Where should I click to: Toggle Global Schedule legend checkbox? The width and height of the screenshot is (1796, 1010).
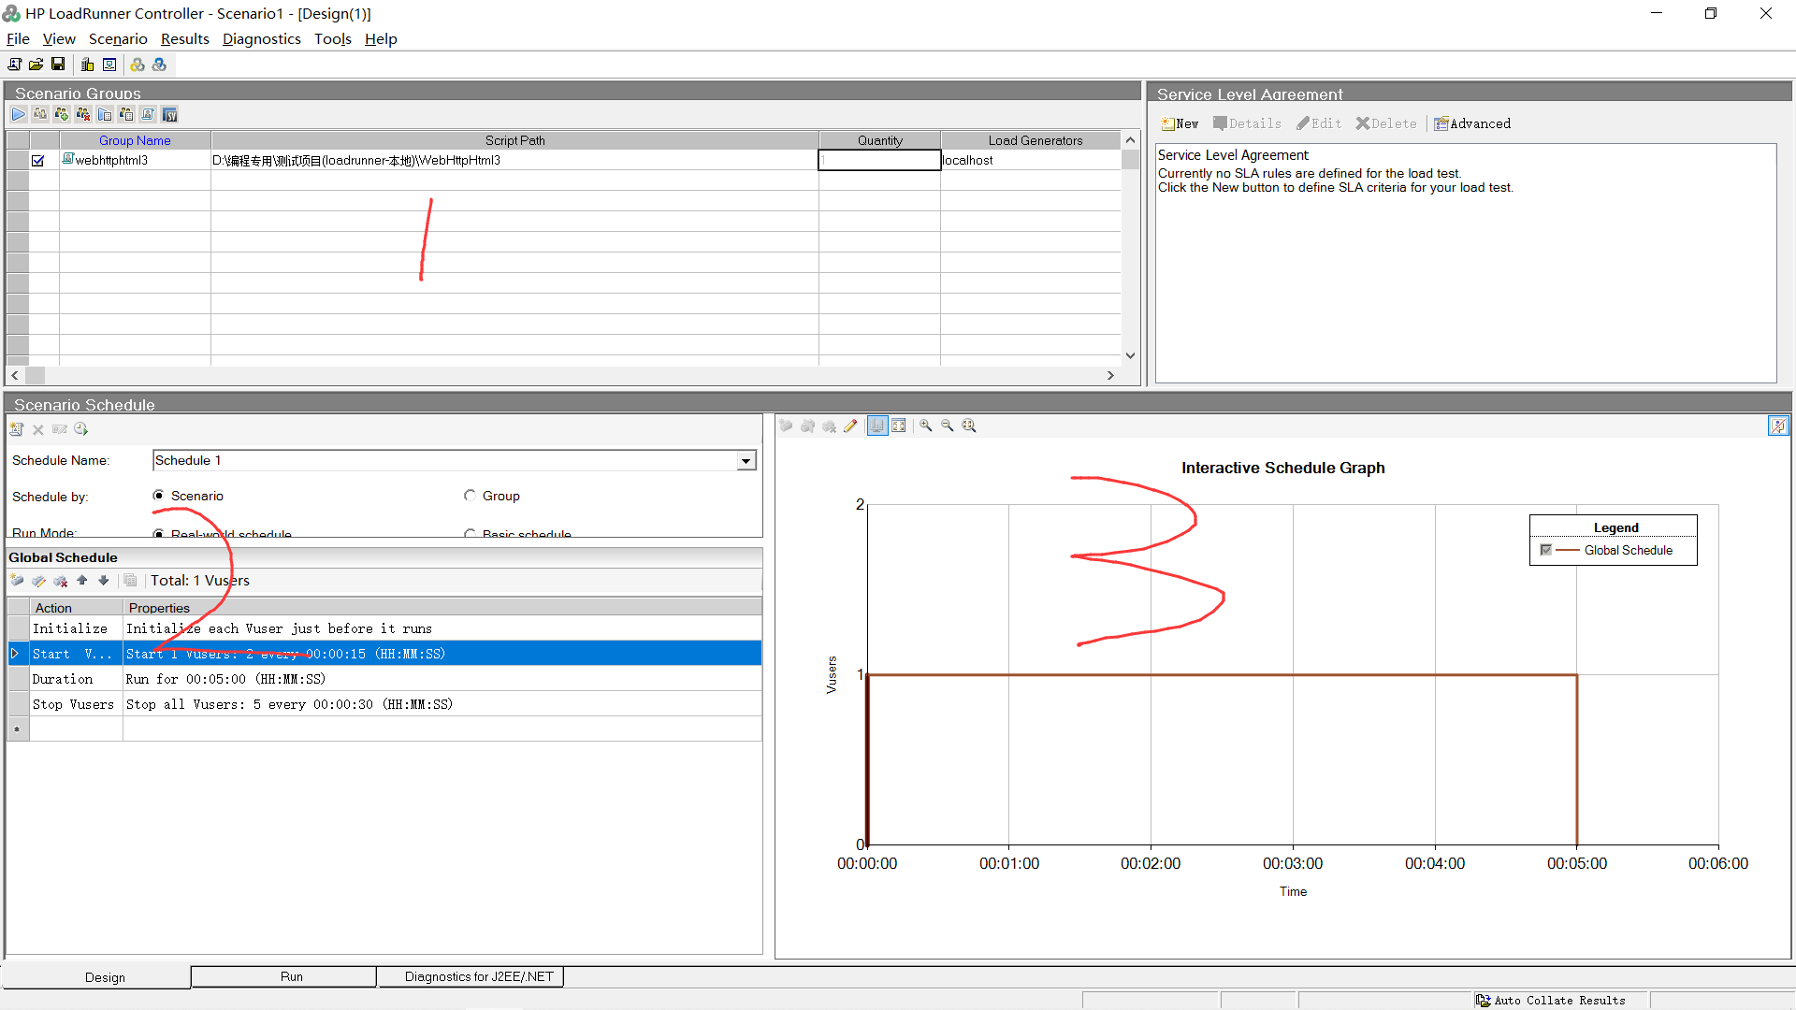pyautogui.click(x=1546, y=550)
